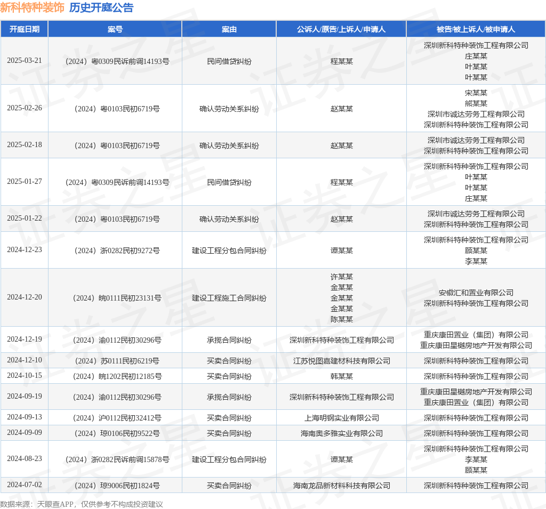This screenshot has width=546, height=509.
Task: Select the date cell '2025-03-21'
Action: pyautogui.click(x=25, y=61)
